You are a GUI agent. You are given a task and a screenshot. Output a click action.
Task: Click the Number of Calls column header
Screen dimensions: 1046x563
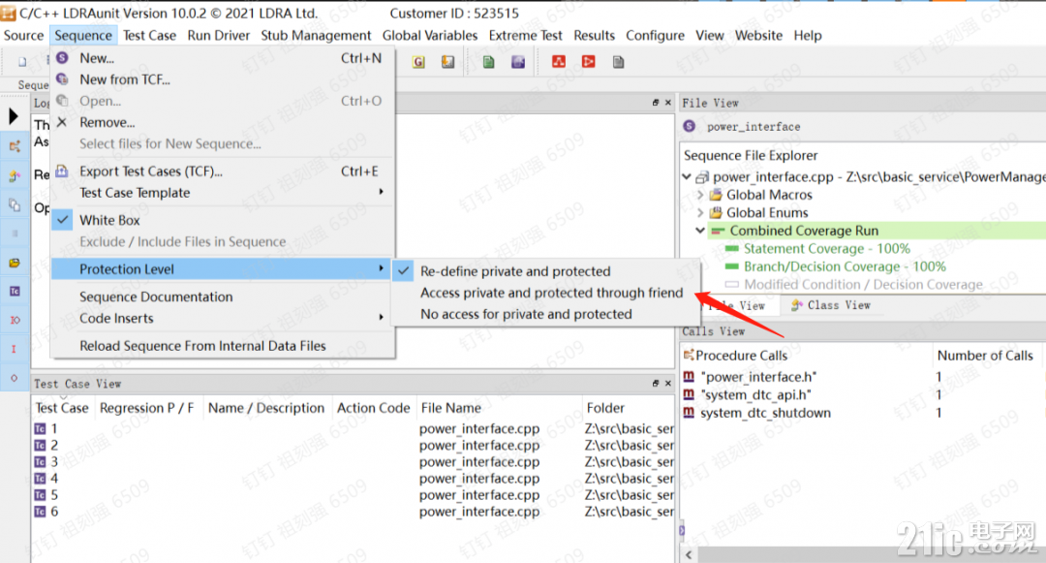(x=985, y=356)
